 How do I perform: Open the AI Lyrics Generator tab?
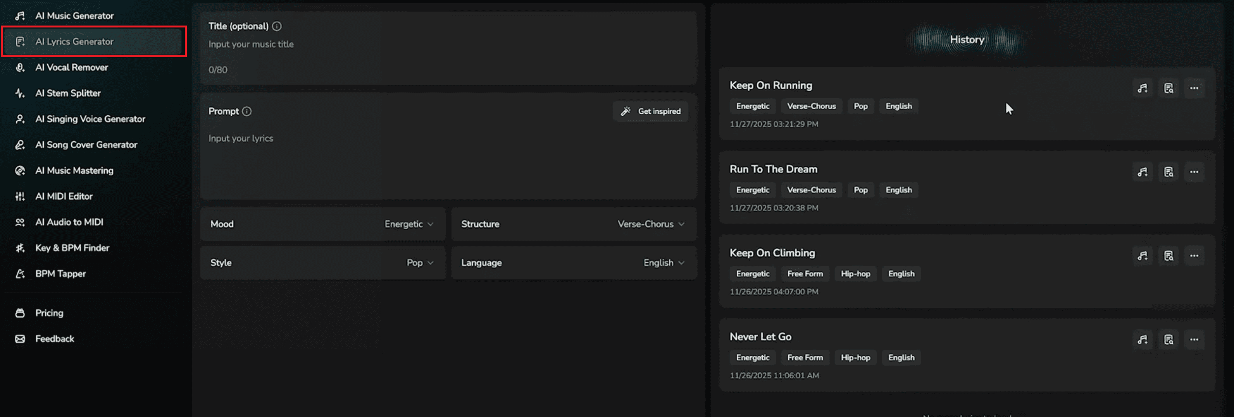74,41
